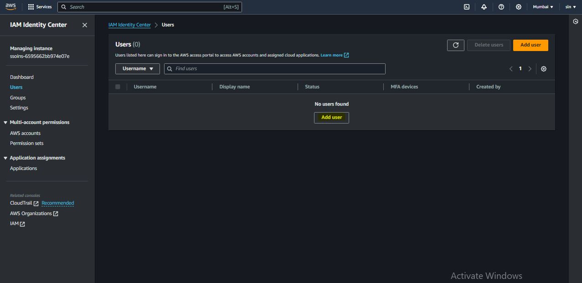
Task: Toggle the select all users checkbox
Action: [x=118, y=87]
